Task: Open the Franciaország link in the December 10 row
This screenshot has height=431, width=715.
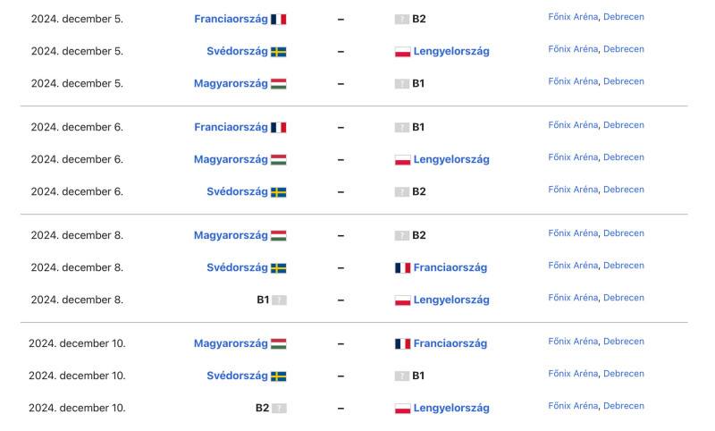Action: click(450, 343)
